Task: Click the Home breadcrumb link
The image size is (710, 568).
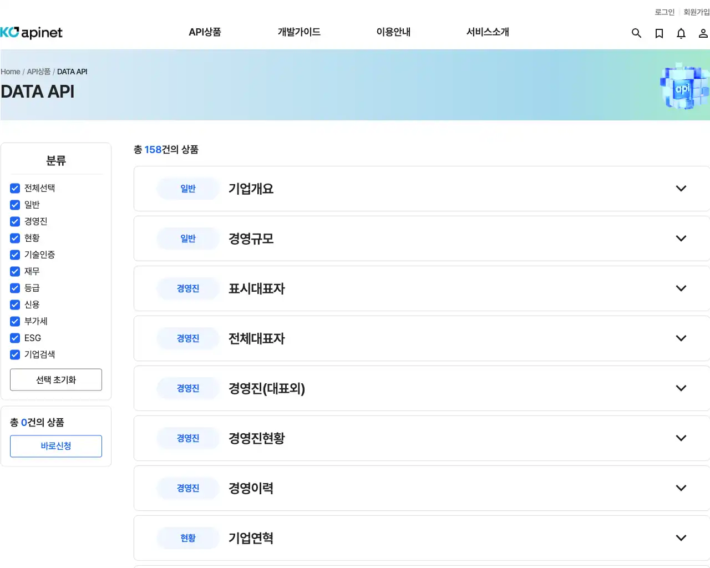Action: pyautogui.click(x=10, y=72)
